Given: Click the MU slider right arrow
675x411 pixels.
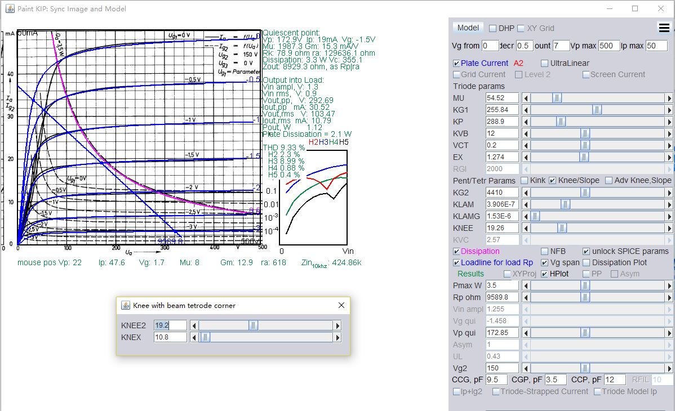Looking at the screenshot, I should click(669, 98).
